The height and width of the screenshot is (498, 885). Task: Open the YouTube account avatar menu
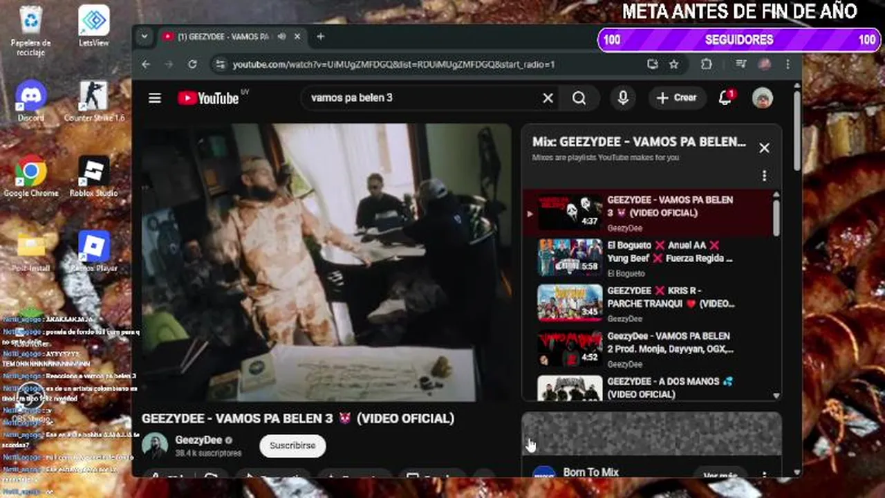pyautogui.click(x=763, y=98)
